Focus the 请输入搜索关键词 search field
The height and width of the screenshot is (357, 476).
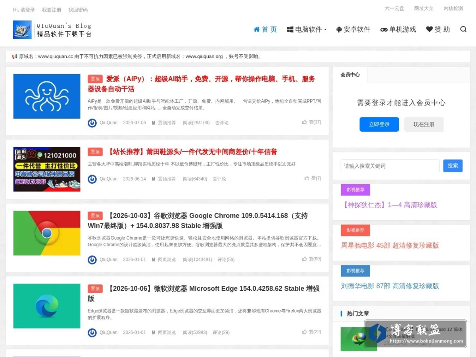(x=390, y=166)
